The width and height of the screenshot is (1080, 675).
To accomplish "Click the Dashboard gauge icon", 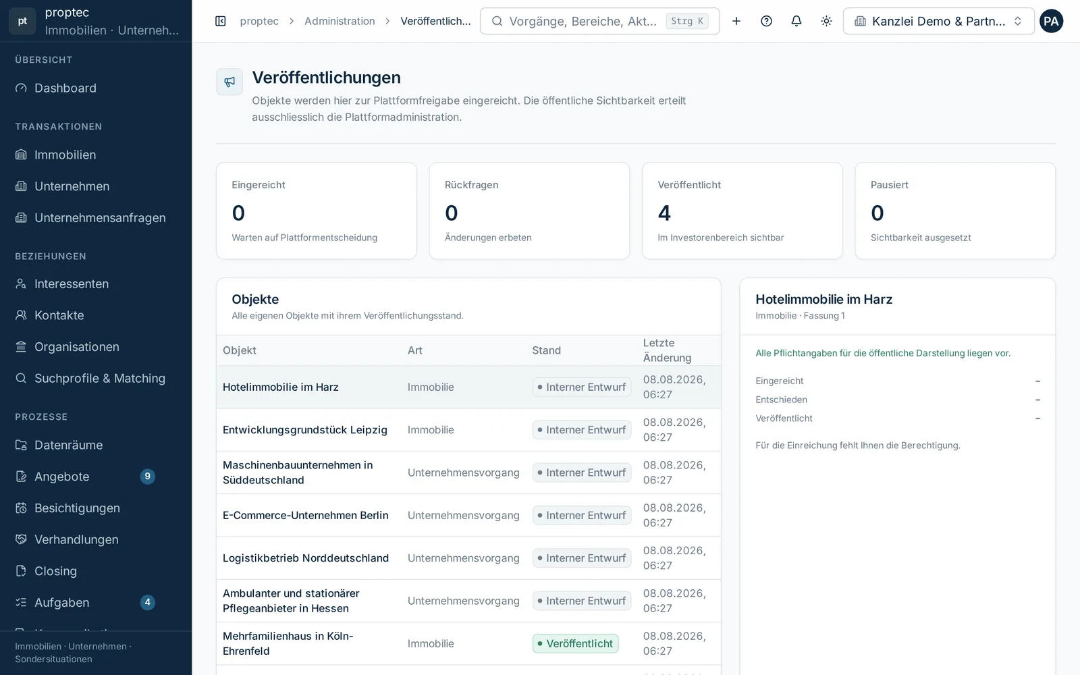I will [x=21, y=88].
